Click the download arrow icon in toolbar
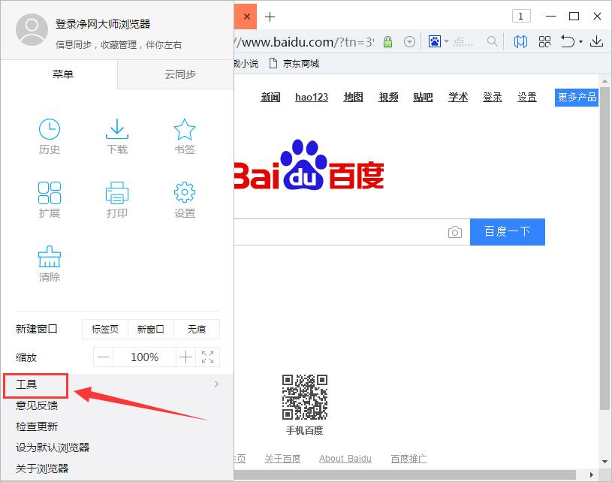The image size is (612, 482). [597, 41]
